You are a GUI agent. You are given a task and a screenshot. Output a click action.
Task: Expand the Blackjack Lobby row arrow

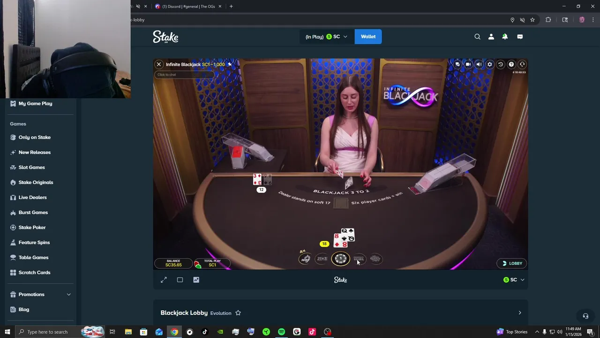click(519, 313)
